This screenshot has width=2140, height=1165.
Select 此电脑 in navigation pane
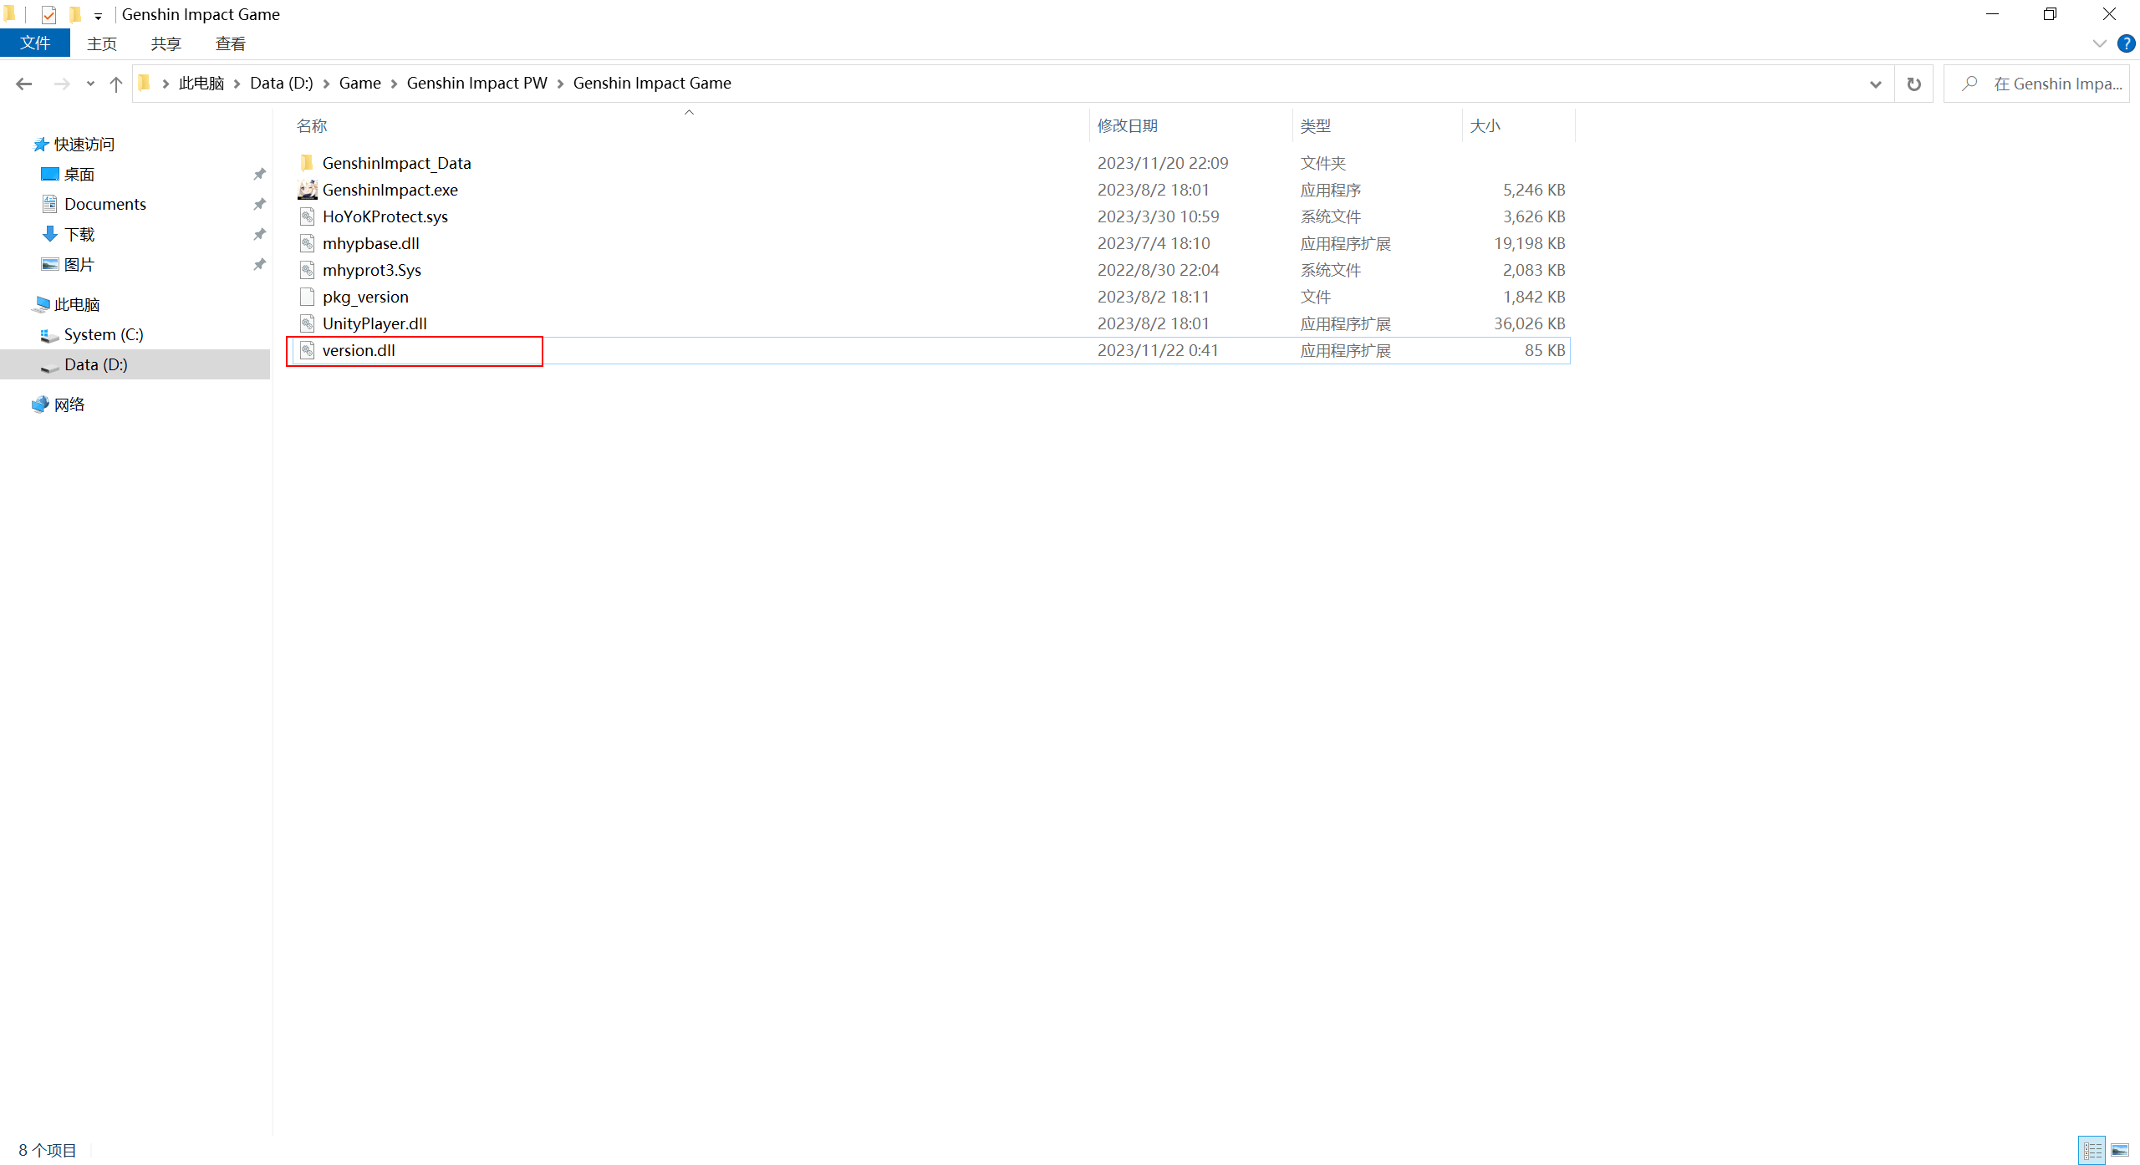click(77, 304)
